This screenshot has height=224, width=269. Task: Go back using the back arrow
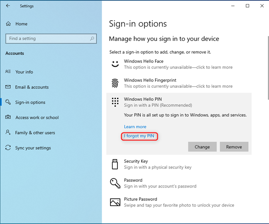click(x=8, y=6)
